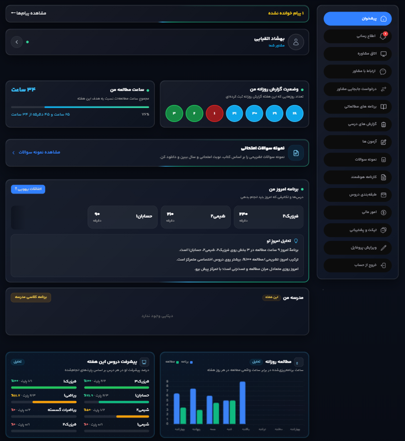The height and width of the screenshot is (441, 405).
Task: Select the پیشخوان dashboard menu item
Action: [357, 18]
